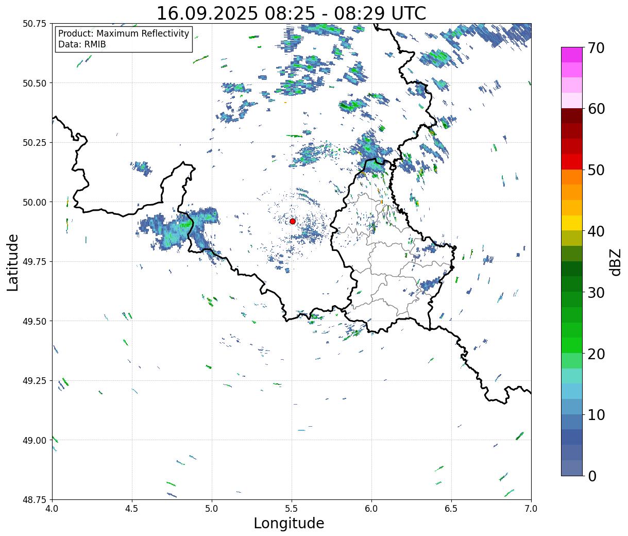The width and height of the screenshot is (628, 536).
Task: Click the longitude tick label 5.0
Action: point(212,508)
